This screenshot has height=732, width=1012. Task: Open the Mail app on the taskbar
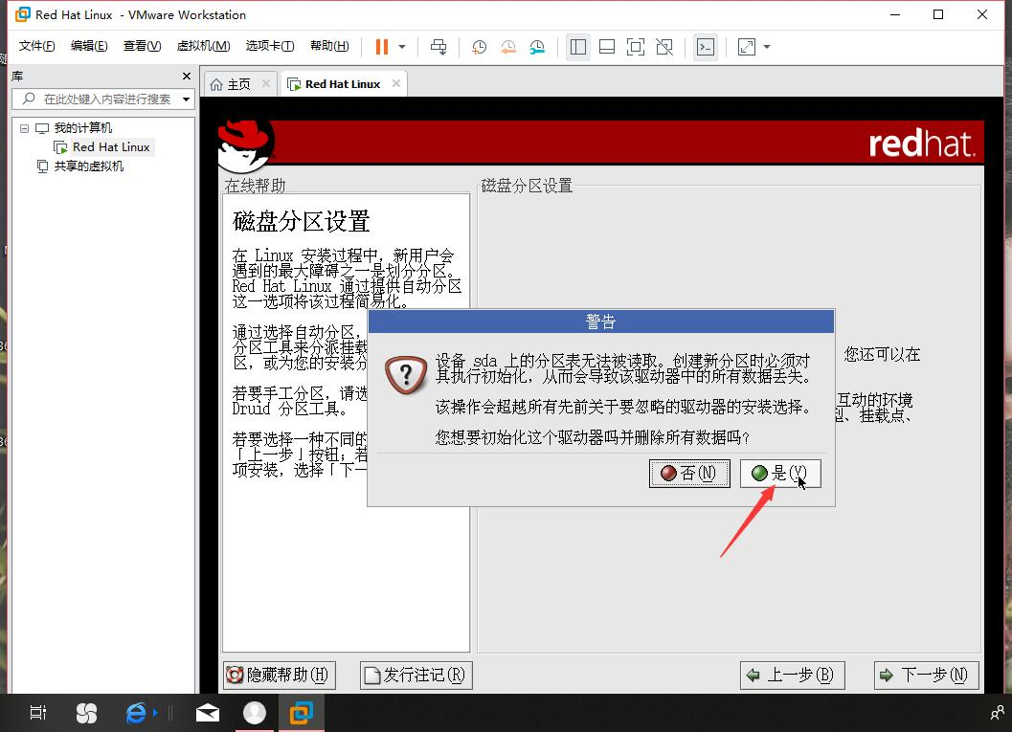click(x=207, y=713)
